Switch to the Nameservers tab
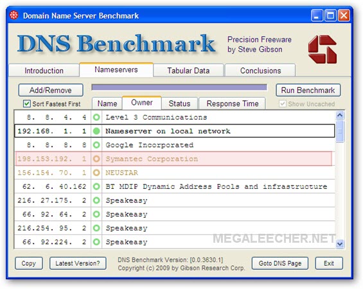This screenshot has width=363, height=289. click(116, 69)
